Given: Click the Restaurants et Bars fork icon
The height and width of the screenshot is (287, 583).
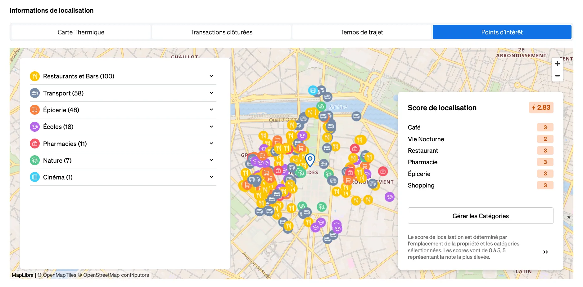Looking at the screenshot, I should tap(35, 76).
